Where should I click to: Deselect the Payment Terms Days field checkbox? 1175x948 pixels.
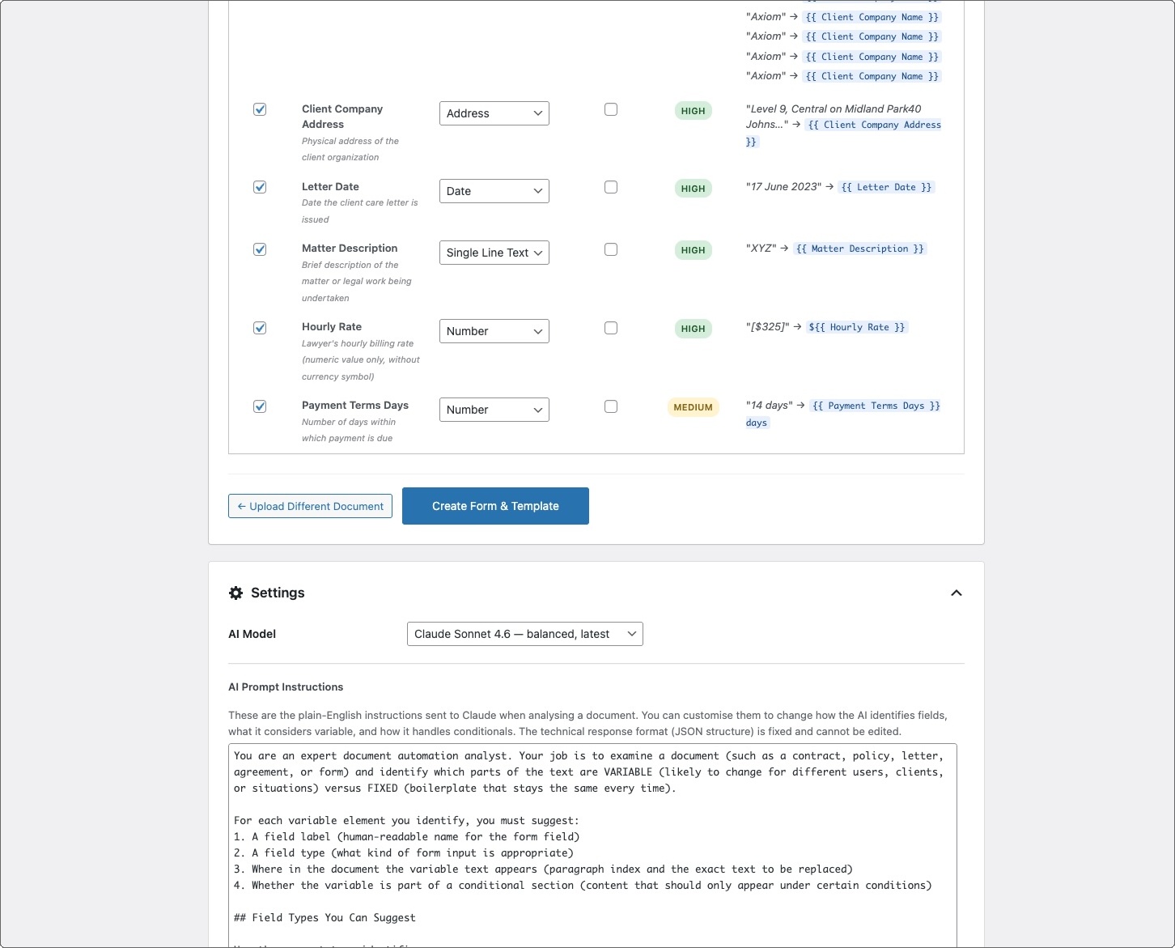[260, 406]
